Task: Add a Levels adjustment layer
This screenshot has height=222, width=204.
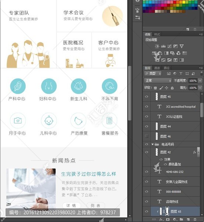Action: (163, 46)
